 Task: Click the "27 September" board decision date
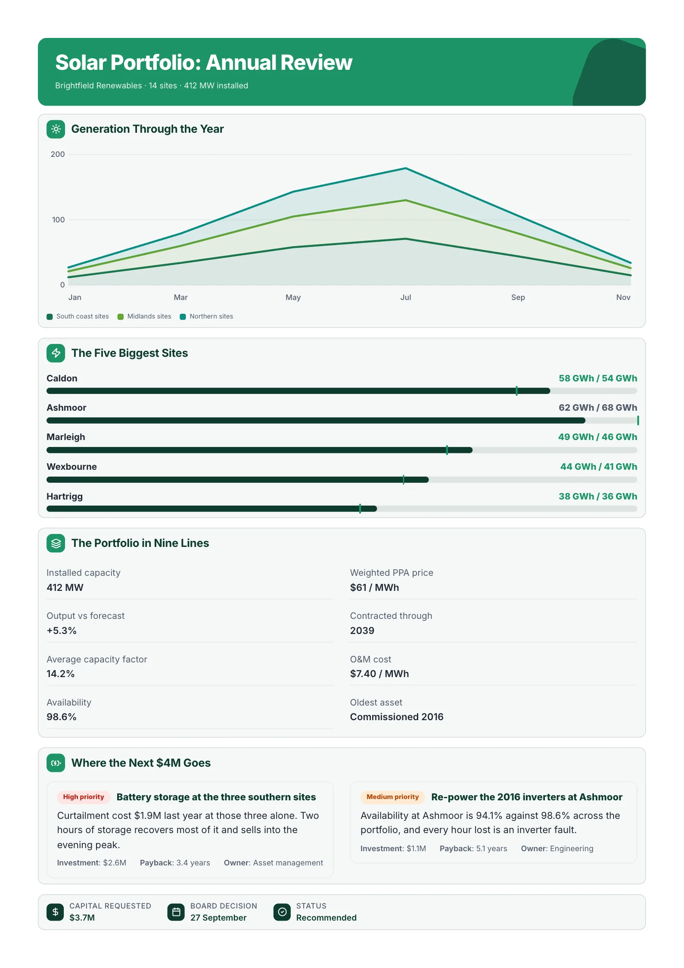(218, 918)
